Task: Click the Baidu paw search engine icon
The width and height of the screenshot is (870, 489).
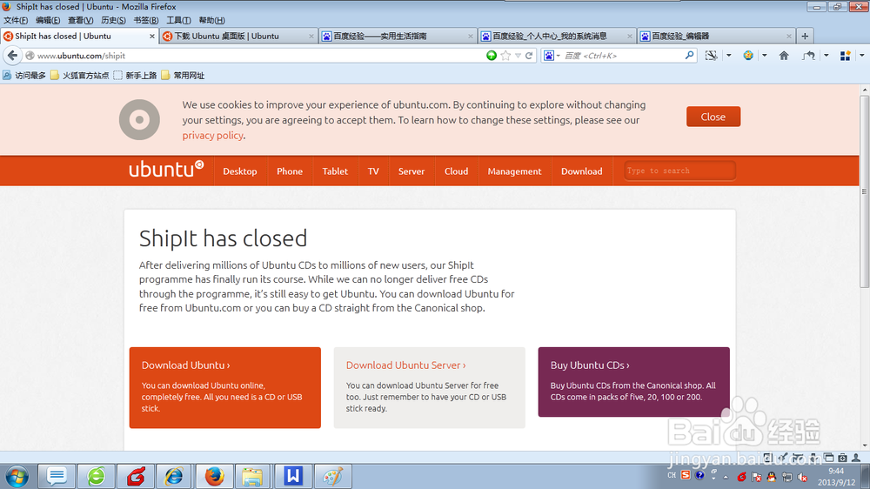Action: pos(549,56)
